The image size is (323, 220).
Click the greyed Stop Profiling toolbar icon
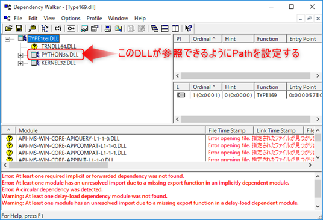[142, 28]
